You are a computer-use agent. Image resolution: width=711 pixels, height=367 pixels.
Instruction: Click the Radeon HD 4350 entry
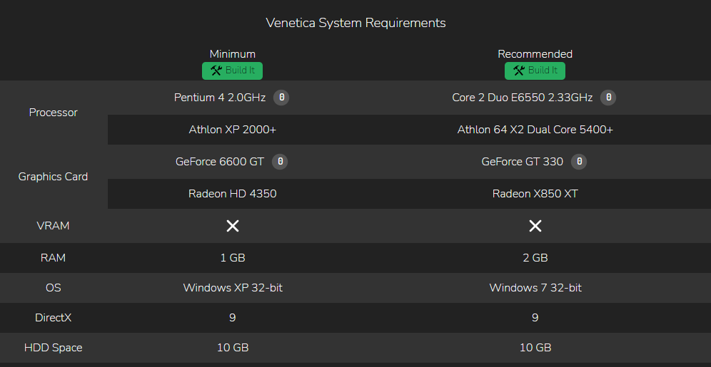coord(233,194)
